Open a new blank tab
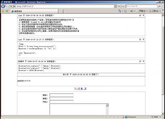The image size is (165, 119). pos(61,11)
